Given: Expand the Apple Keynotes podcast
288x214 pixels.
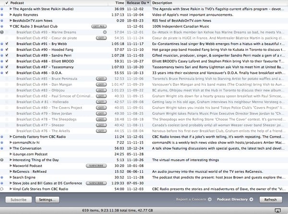Looking at the screenshot, I should click(x=11, y=15).
